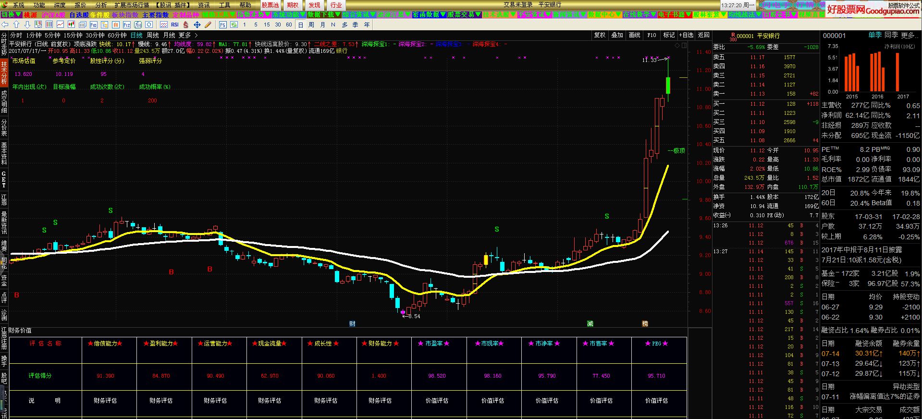Select the daily 日 period toolbar toggle

click(x=301, y=25)
